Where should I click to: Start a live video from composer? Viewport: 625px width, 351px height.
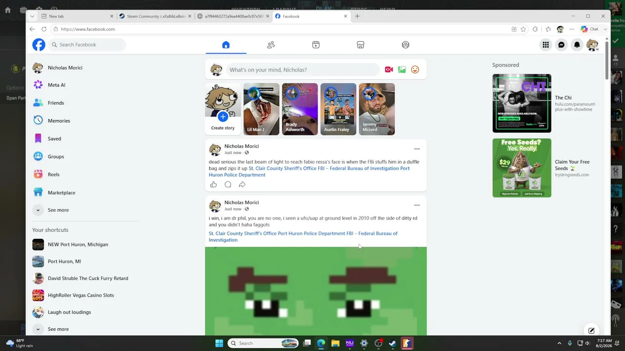pos(389,70)
